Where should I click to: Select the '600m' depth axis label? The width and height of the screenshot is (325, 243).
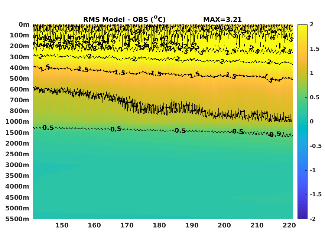pos(19,89)
